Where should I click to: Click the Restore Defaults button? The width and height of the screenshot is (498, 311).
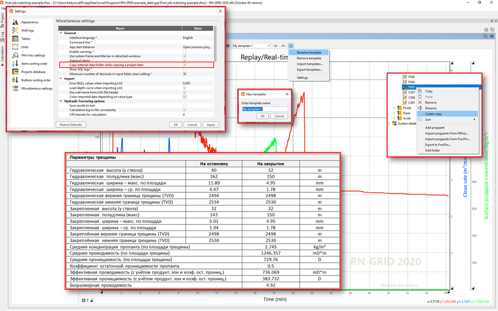tap(71, 125)
